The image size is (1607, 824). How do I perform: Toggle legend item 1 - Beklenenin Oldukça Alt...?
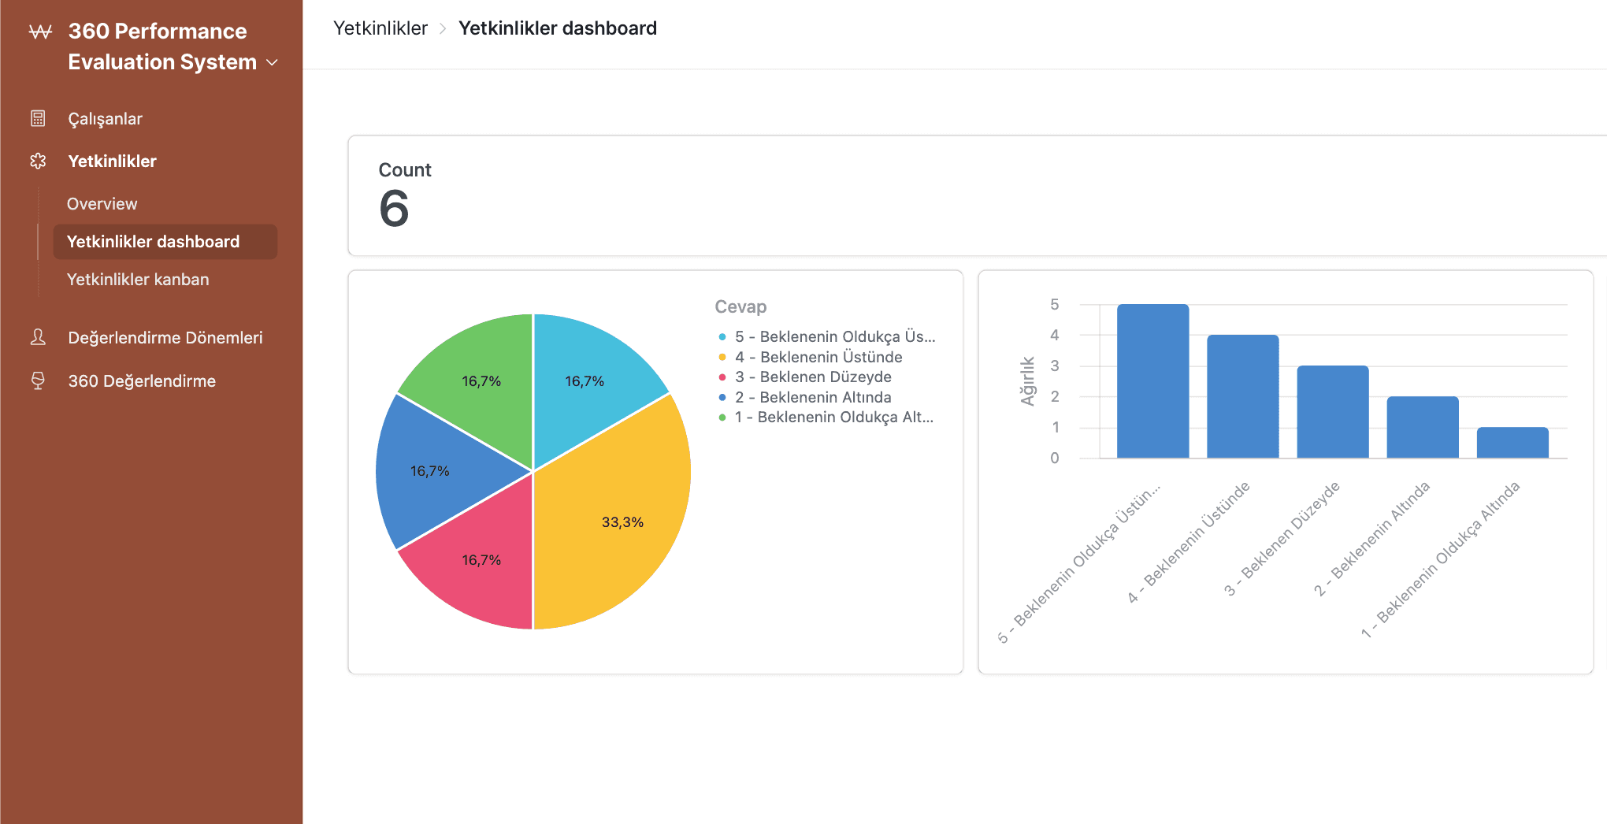coord(826,418)
